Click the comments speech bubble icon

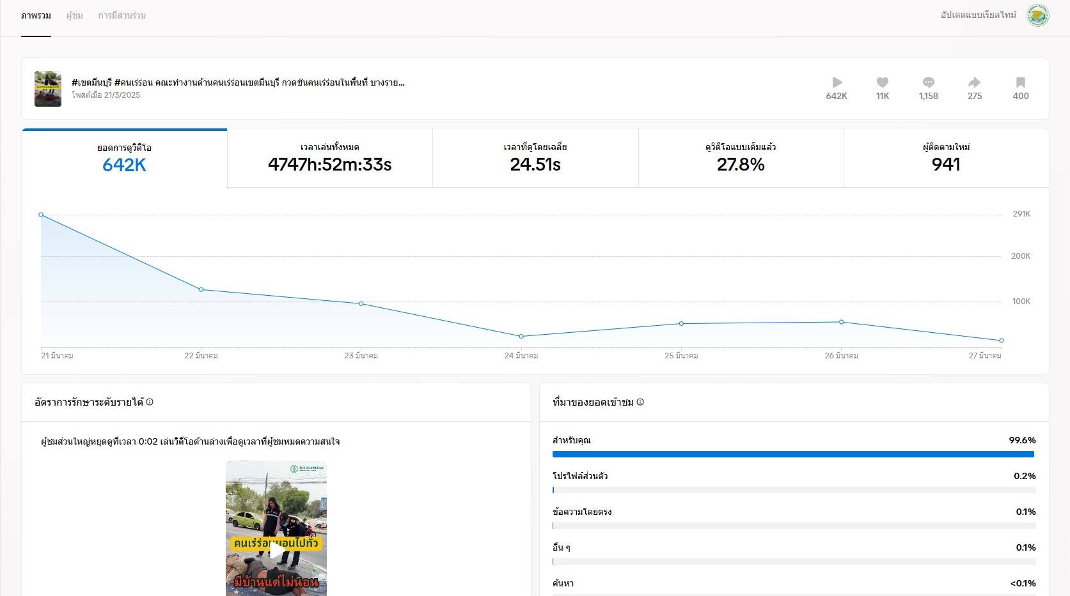[x=929, y=82]
